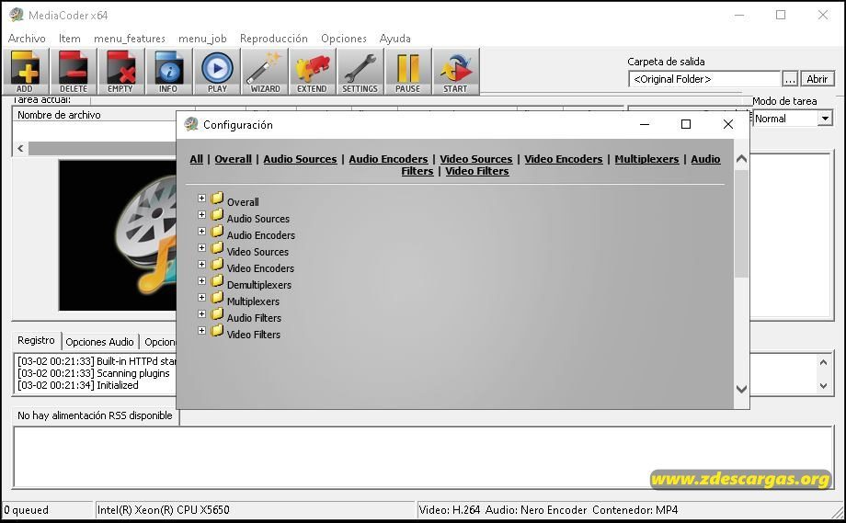Viewport: 846px width, 523px height.
Task: Open the Item menu
Action: pyautogui.click(x=70, y=39)
